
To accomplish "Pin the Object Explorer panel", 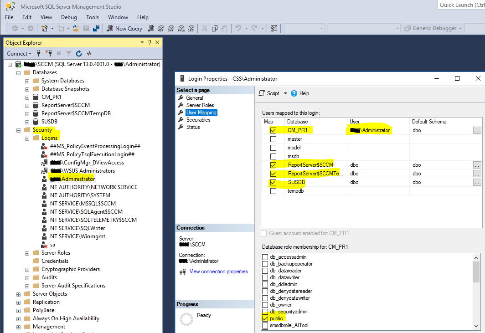I will point(150,43).
